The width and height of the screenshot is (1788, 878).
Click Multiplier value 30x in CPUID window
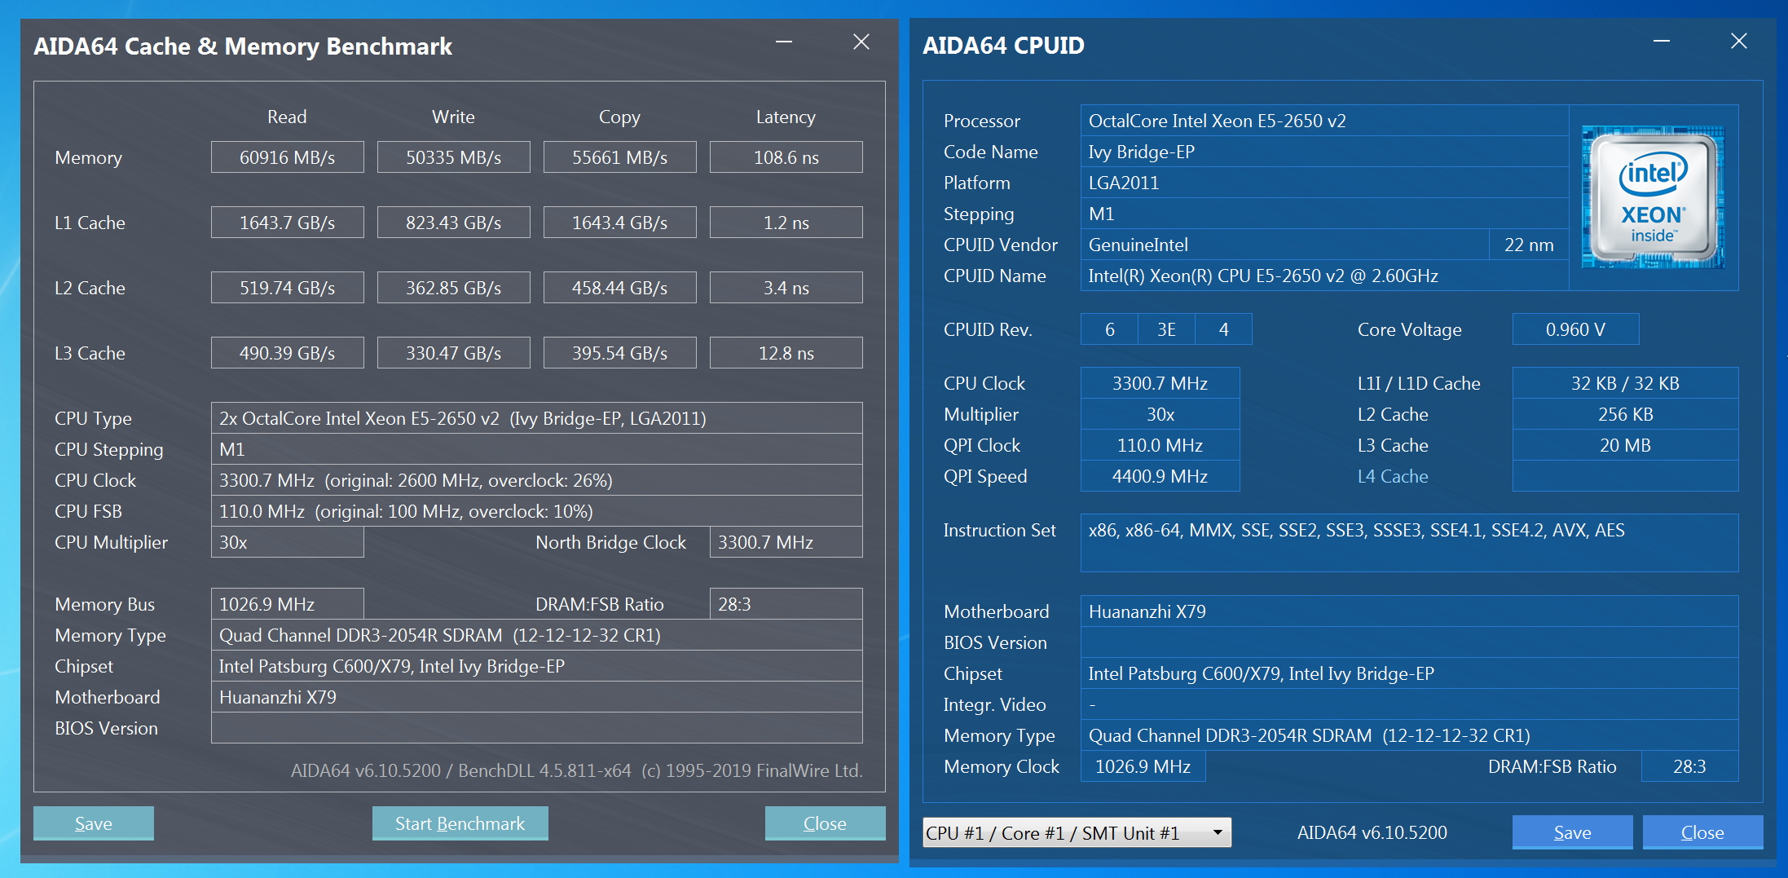pyautogui.click(x=1160, y=414)
